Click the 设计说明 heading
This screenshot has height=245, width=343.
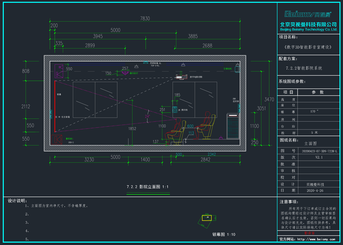coord(18,200)
